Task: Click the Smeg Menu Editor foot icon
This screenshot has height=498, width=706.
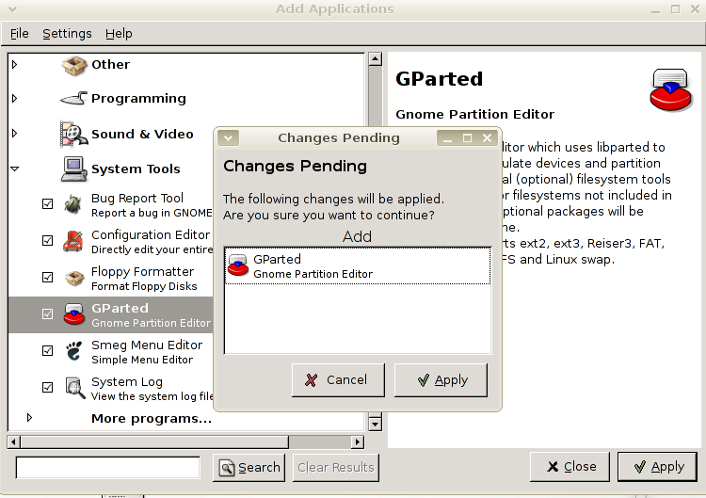Action: tap(73, 351)
